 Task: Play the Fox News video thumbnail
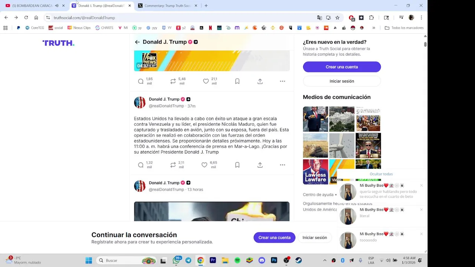212,61
